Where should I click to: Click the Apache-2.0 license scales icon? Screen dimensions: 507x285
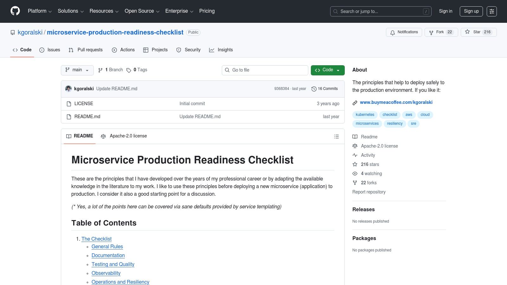[x=103, y=136]
